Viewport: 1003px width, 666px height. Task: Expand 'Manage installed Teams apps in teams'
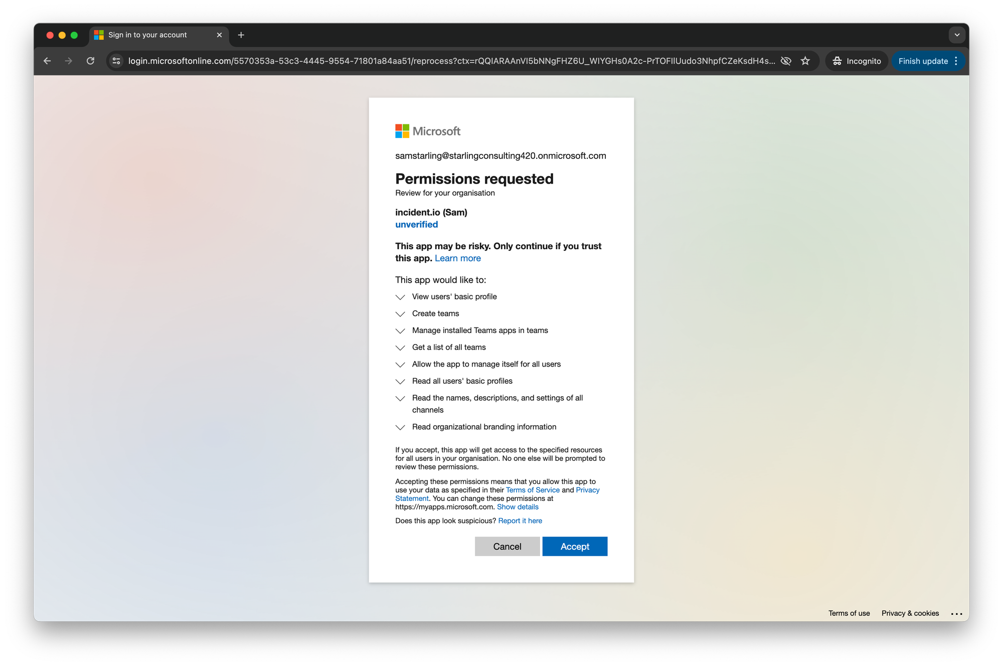click(x=400, y=331)
